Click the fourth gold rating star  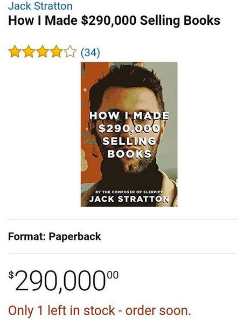[57, 52]
